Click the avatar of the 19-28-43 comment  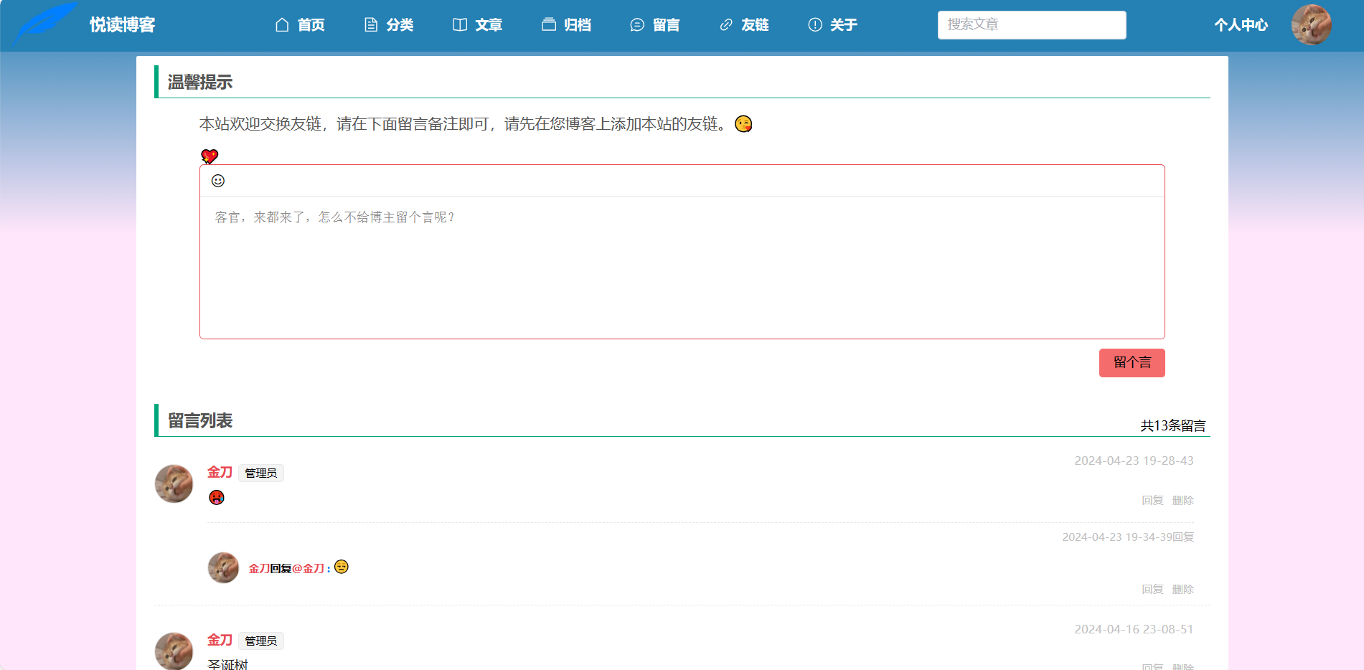click(x=174, y=483)
